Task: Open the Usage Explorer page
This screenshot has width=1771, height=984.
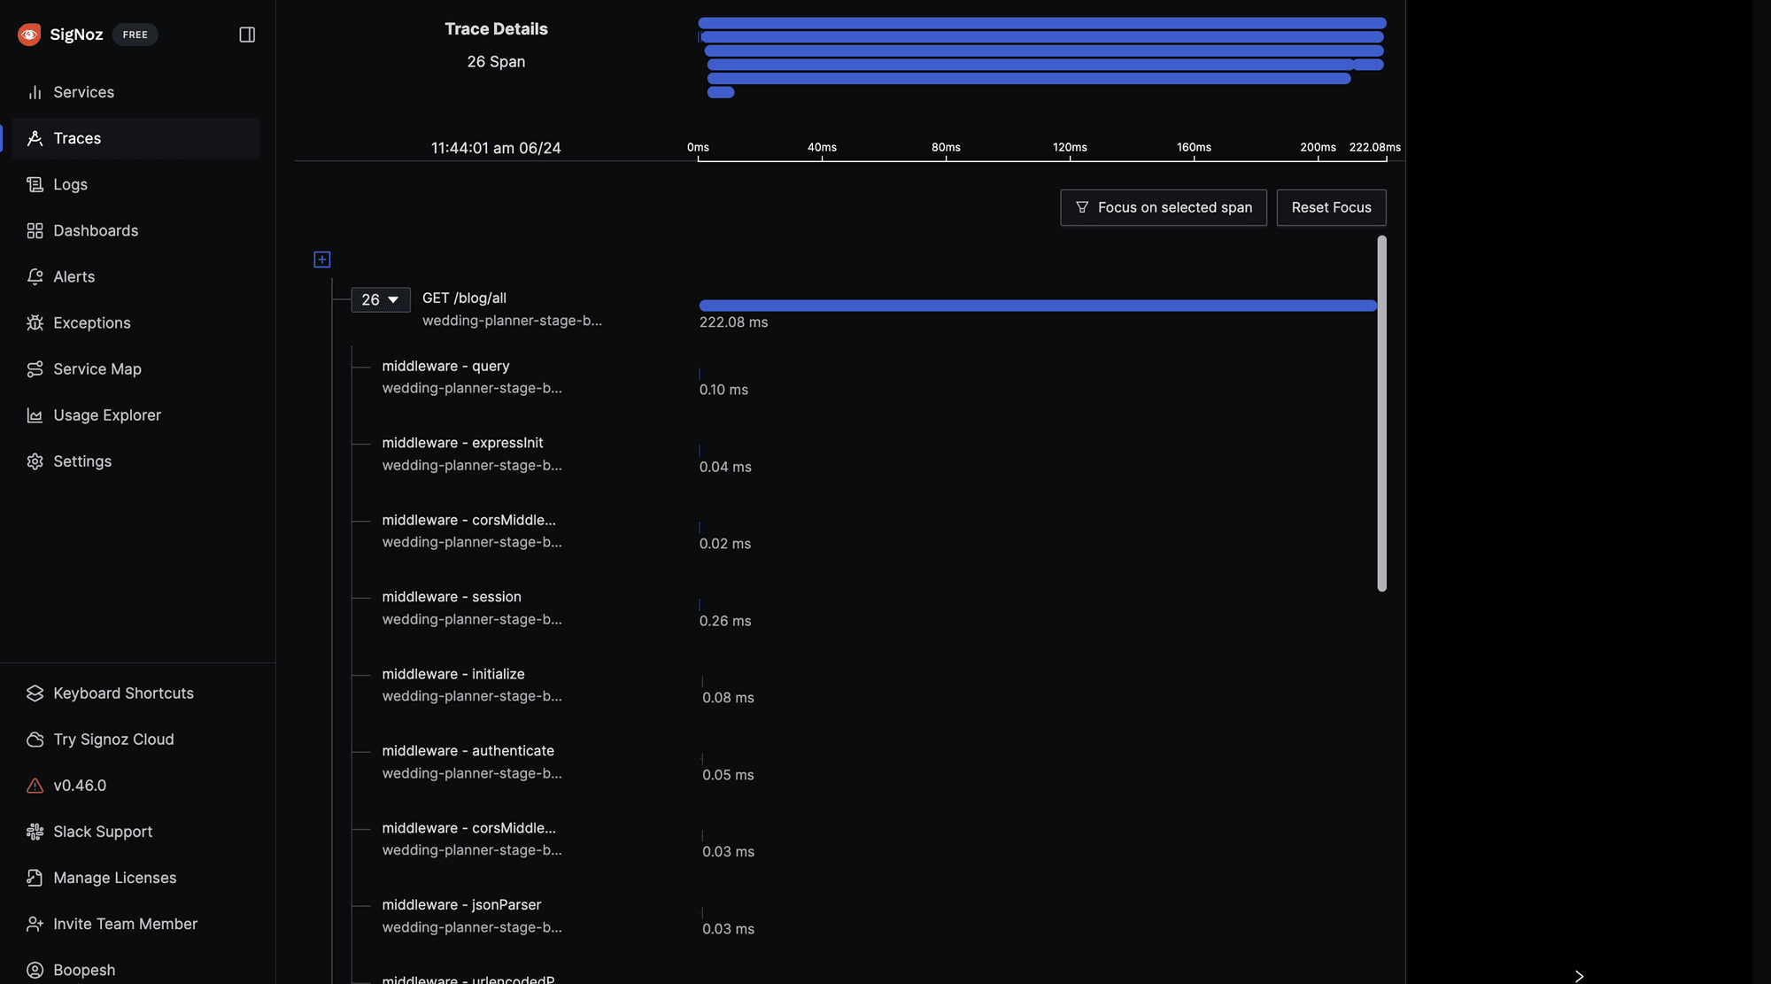Action: click(136, 415)
